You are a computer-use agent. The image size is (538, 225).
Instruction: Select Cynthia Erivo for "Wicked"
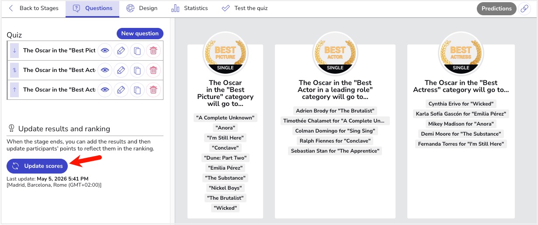[461, 104]
